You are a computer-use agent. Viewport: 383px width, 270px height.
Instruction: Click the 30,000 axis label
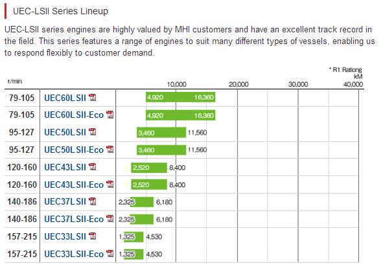tap(298, 84)
